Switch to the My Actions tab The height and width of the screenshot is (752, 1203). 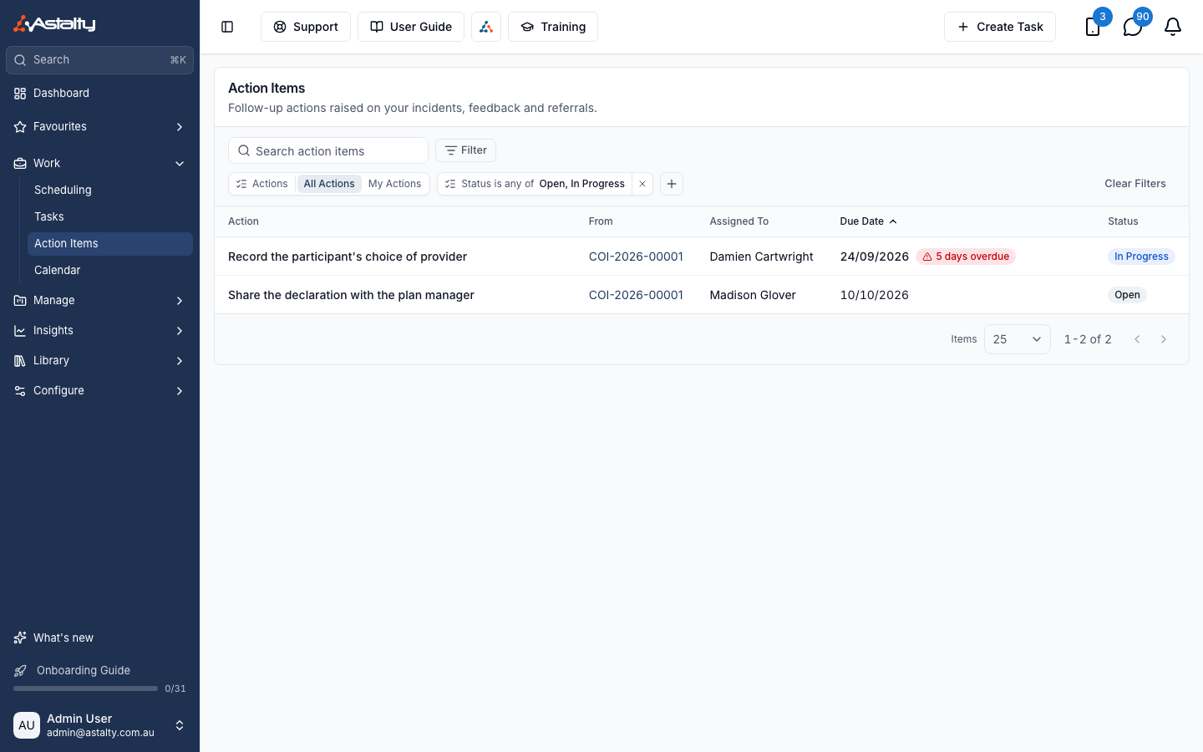(394, 184)
